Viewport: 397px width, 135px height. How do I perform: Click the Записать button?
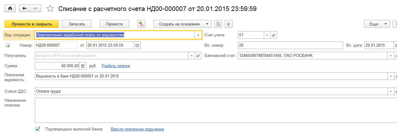(x=77, y=24)
